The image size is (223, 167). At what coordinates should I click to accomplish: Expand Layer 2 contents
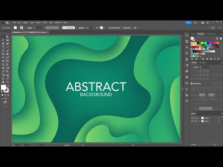199,118
